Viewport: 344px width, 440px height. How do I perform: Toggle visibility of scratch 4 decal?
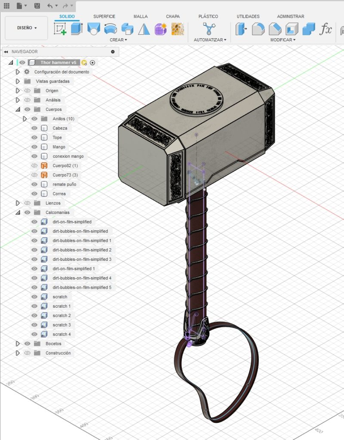[x=34, y=334]
